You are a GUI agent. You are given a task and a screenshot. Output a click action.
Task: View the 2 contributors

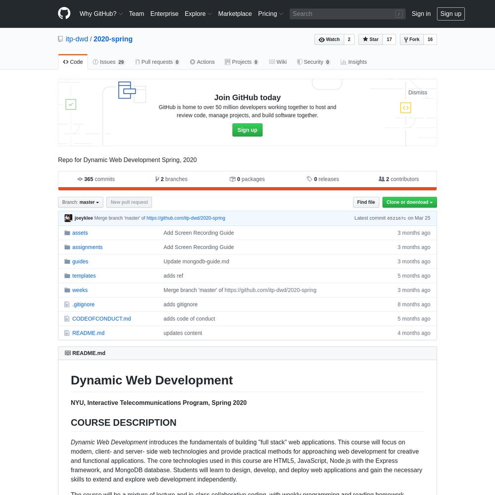(398, 179)
